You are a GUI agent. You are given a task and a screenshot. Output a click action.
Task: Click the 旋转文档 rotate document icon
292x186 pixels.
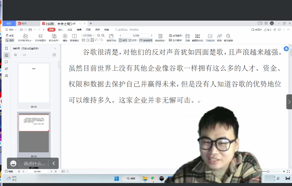tap(111, 36)
